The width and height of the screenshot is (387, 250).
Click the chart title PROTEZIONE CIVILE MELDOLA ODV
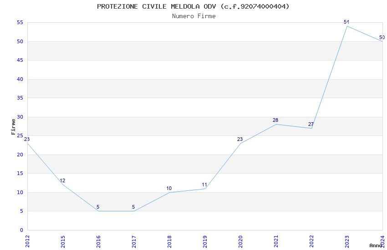193,6
